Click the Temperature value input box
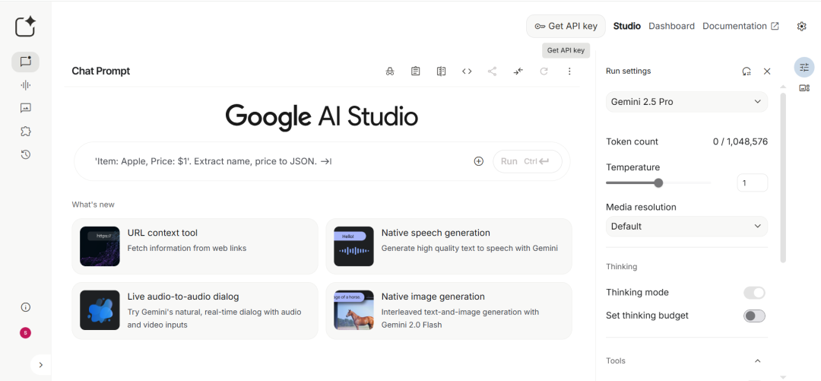 pyautogui.click(x=753, y=183)
